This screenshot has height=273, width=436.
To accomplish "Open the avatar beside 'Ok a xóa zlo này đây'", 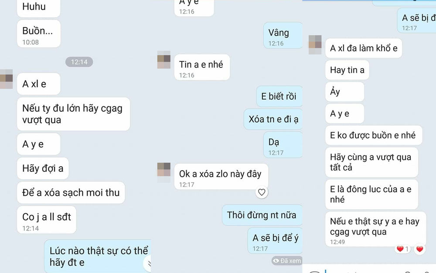I will pos(164,172).
